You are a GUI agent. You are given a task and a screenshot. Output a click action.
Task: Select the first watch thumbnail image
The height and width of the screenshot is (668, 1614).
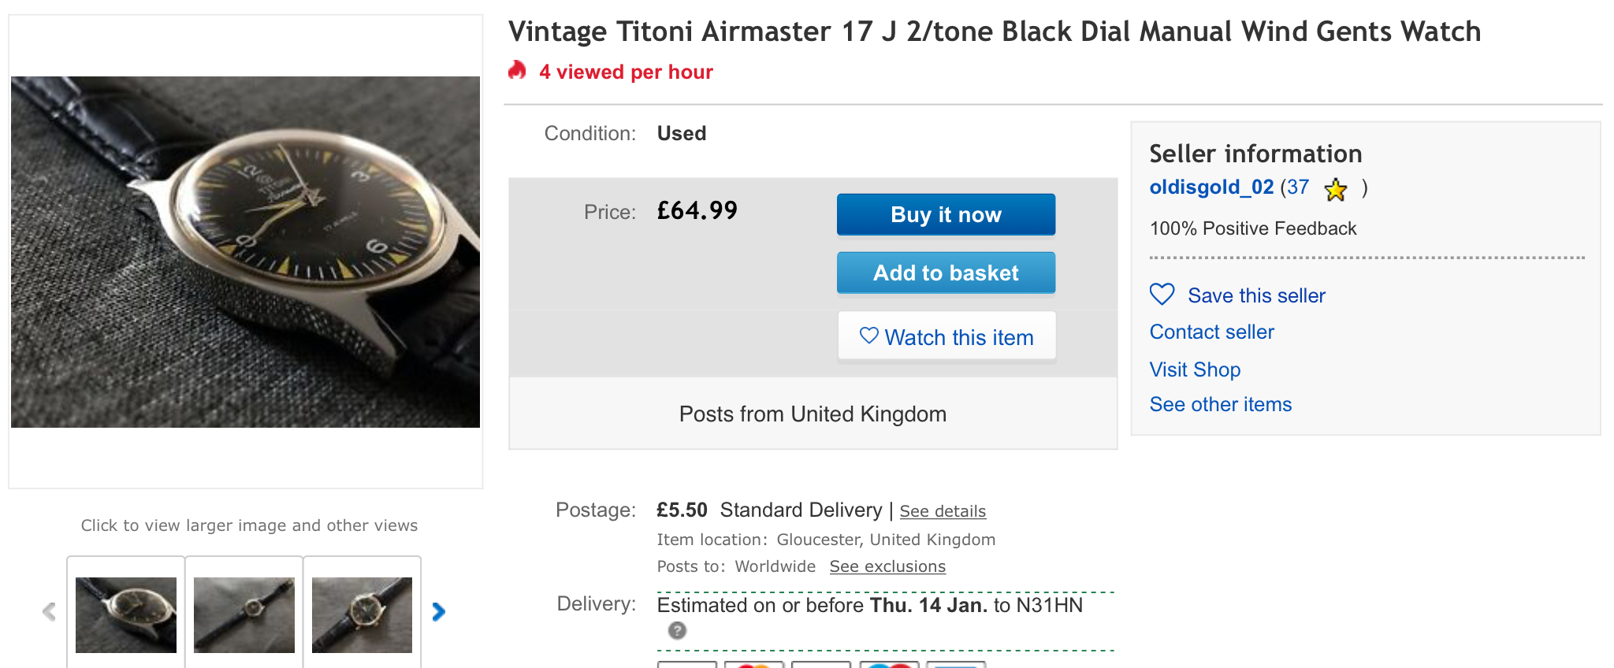pyautogui.click(x=126, y=614)
